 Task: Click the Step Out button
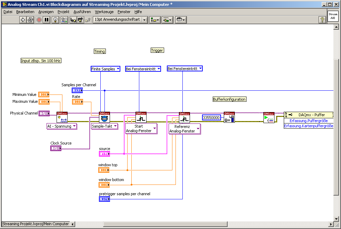pyautogui.click(x=88, y=20)
